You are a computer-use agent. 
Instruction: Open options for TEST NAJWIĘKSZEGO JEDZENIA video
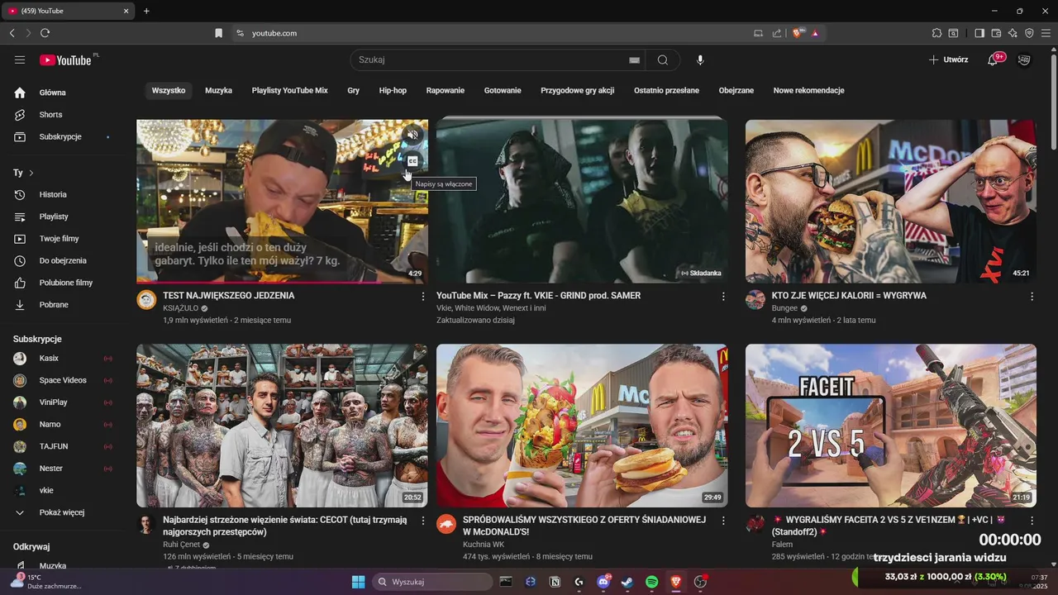tap(423, 296)
